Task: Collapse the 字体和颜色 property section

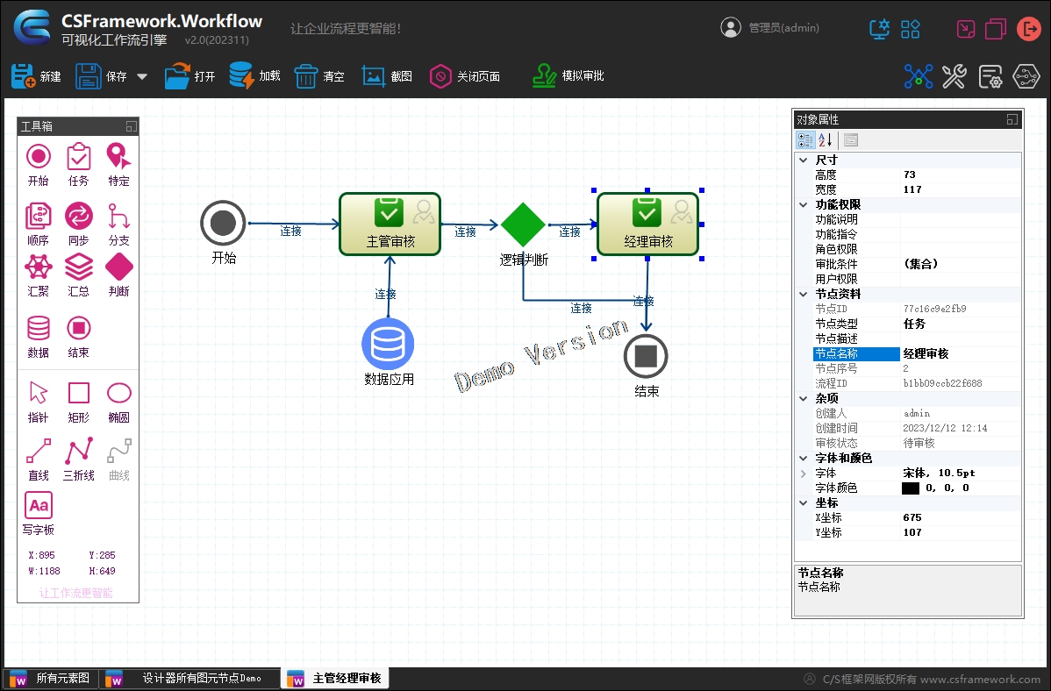Action: [x=802, y=458]
